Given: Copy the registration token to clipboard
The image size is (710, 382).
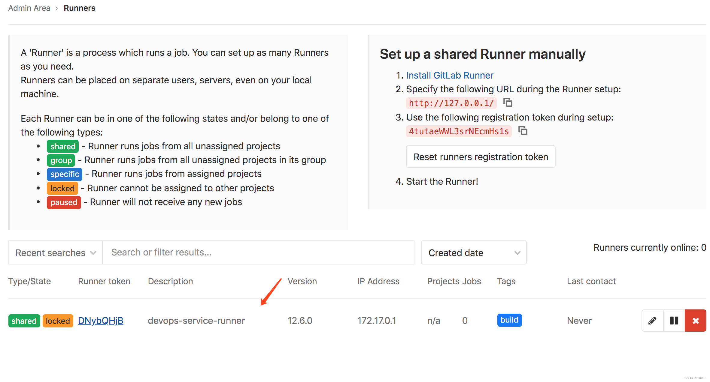Looking at the screenshot, I should click(523, 131).
